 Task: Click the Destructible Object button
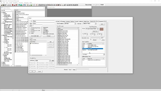35,36
